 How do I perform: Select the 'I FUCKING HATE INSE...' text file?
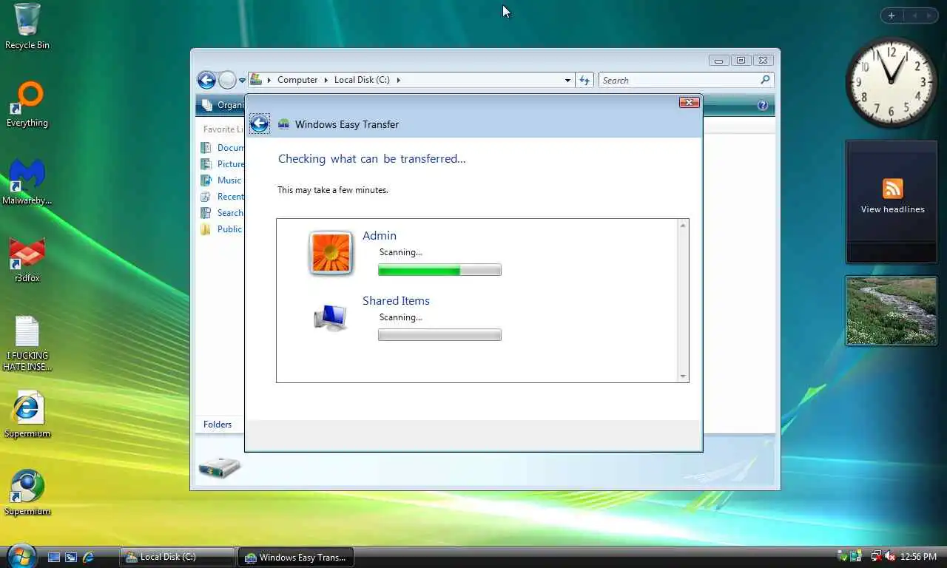[x=27, y=344]
